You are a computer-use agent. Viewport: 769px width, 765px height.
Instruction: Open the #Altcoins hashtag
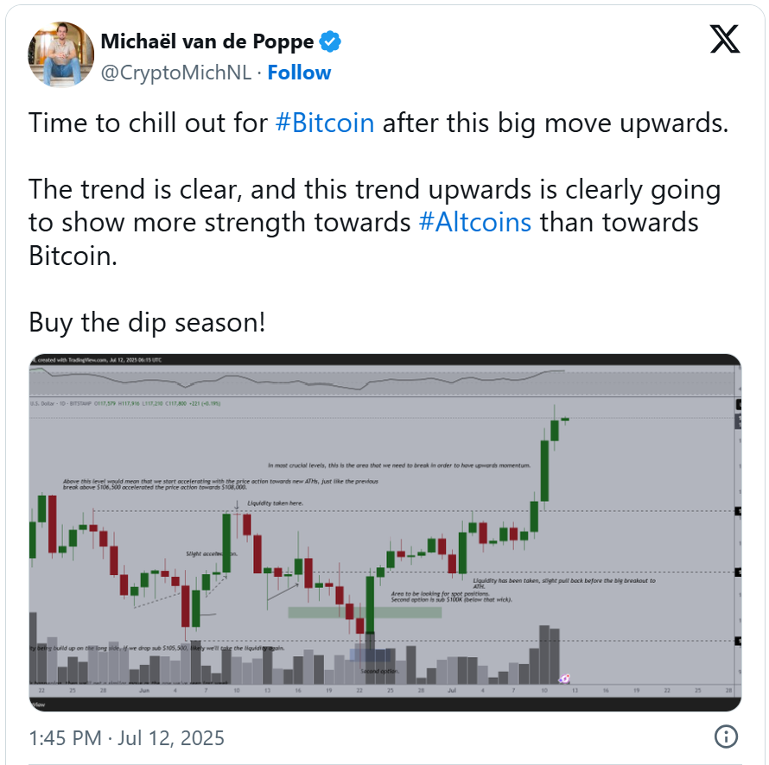click(x=474, y=223)
